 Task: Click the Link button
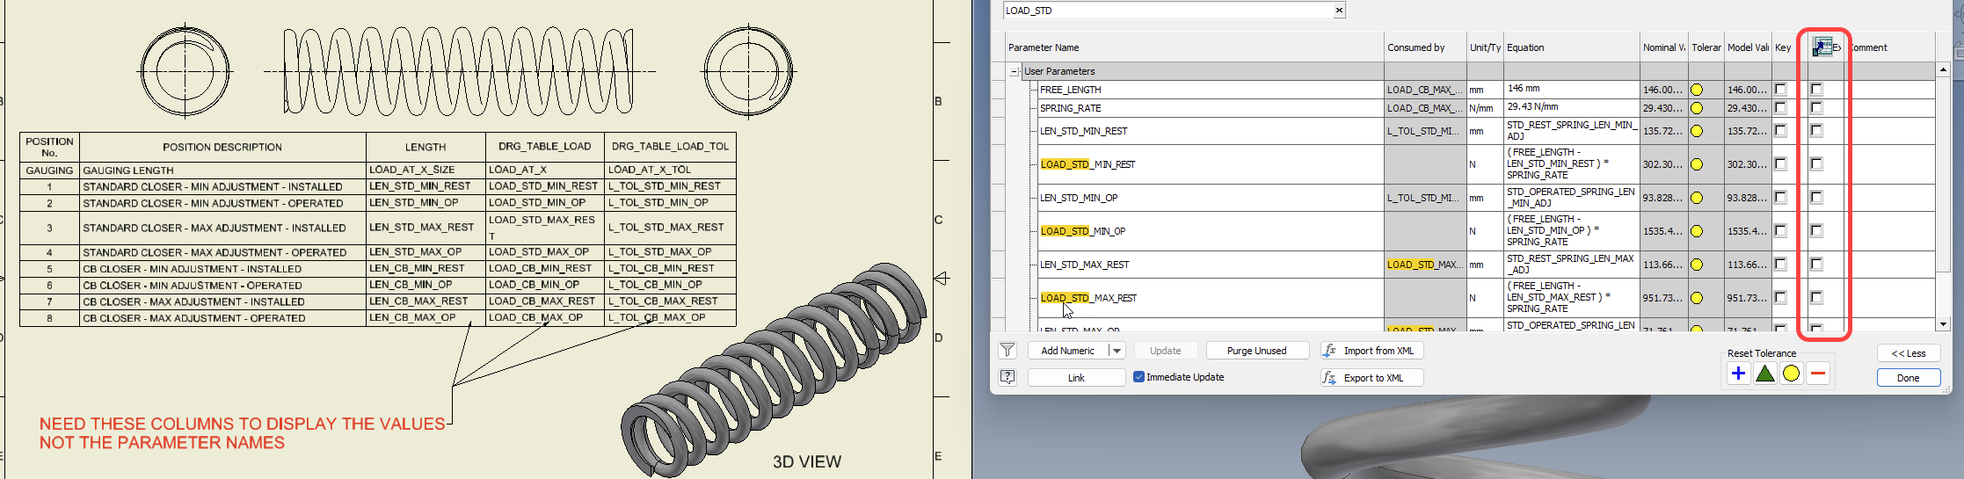pos(1076,378)
